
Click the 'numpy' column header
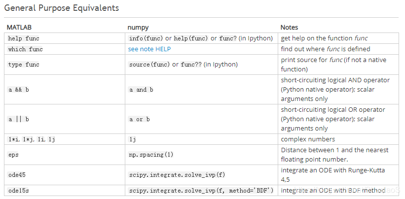coord(138,28)
